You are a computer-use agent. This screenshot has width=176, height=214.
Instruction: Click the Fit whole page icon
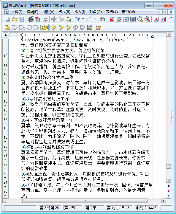[126, 19]
